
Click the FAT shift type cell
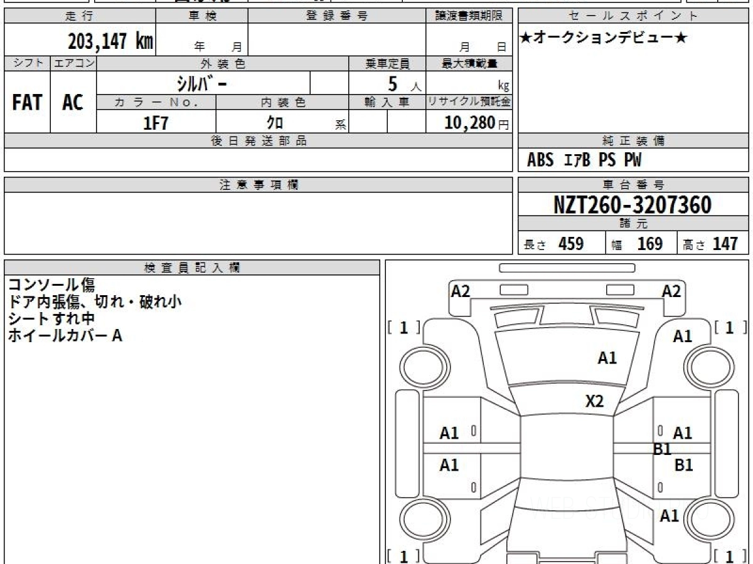point(27,102)
